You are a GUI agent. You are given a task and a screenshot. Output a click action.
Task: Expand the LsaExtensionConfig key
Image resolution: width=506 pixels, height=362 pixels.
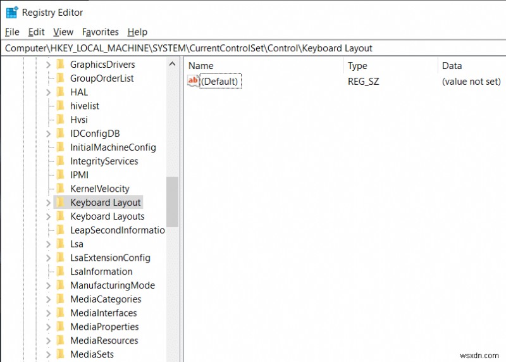point(49,258)
